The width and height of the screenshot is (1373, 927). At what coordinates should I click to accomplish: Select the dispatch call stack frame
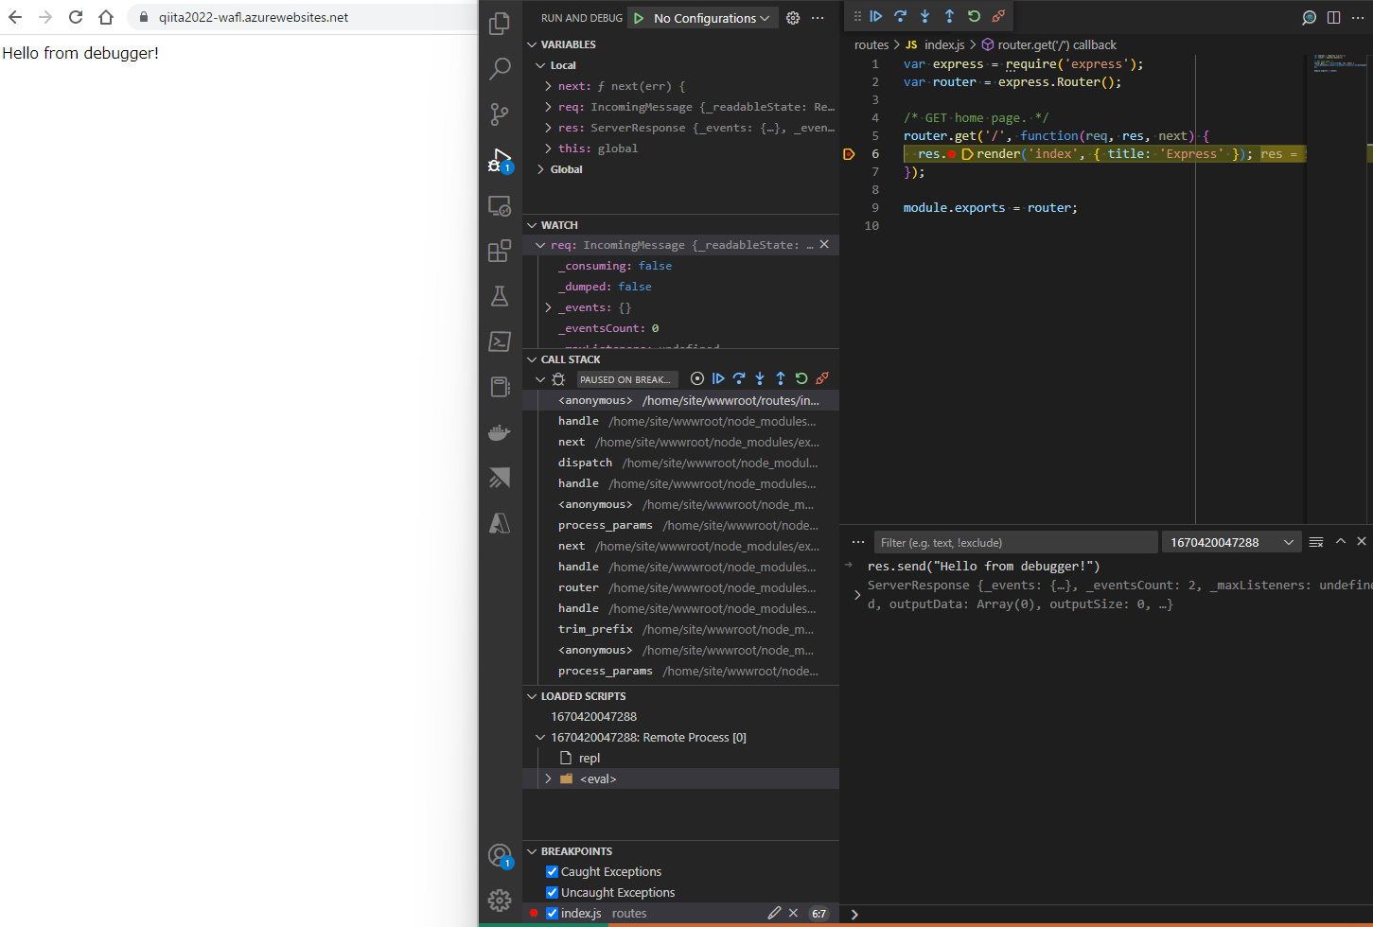pyautogui.click(x=681, y=463)
